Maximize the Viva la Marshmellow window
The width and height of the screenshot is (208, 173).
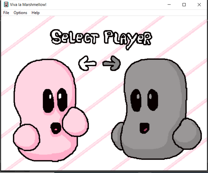pos(184,5)
